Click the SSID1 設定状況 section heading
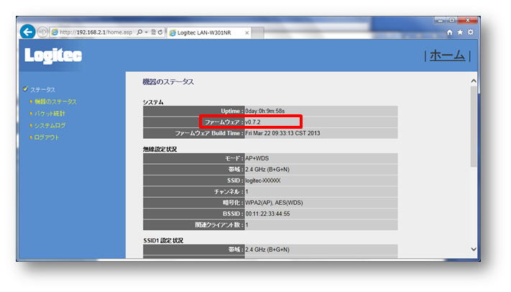The image size is (511, 292). coord(163,240)
